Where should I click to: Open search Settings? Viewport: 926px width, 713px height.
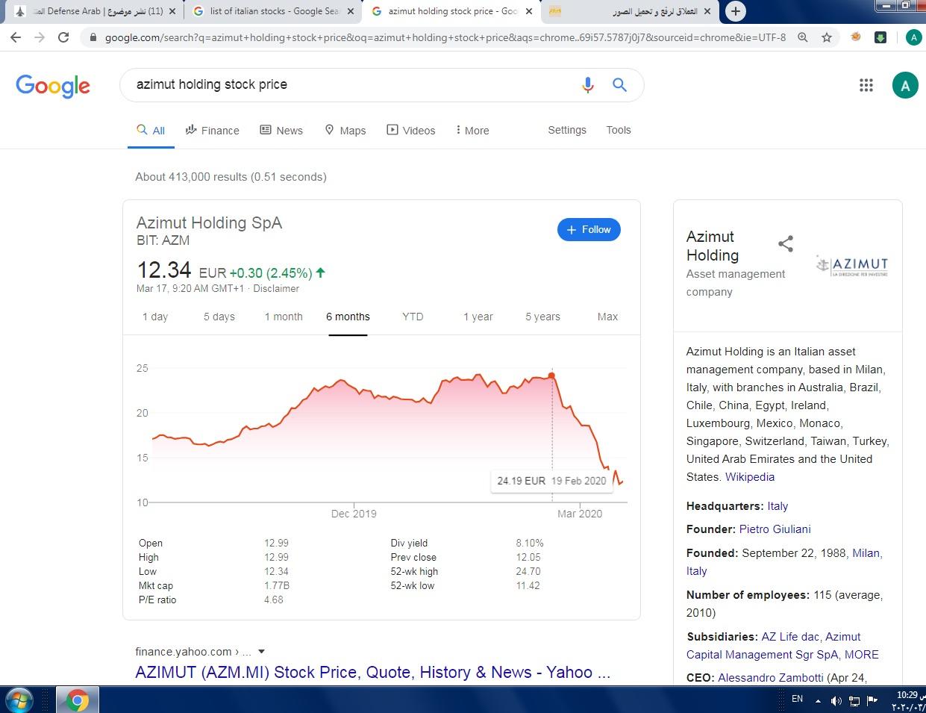coord(567,130)
